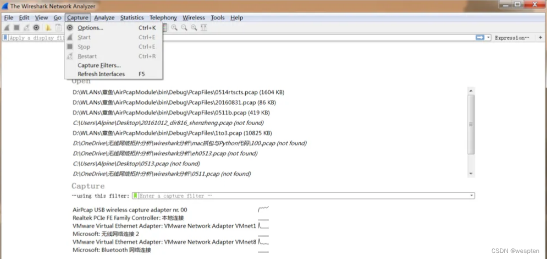Click the VMnet8 traffic sparkline graph
This screenshot has height=259, width=547.
(x=263, y=241)
